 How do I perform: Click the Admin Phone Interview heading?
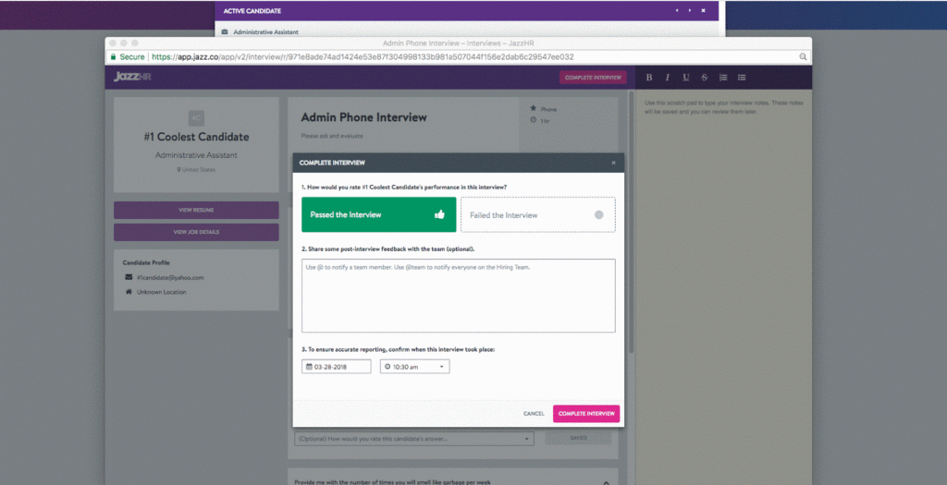pyautogui.click(x=363, y=117)
